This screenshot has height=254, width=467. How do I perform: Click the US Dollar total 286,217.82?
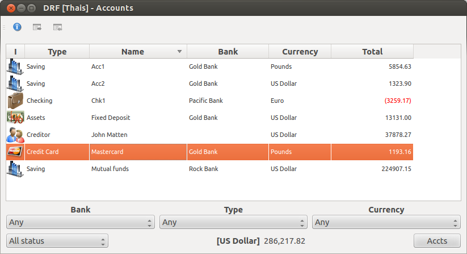(x=284, y=241)
